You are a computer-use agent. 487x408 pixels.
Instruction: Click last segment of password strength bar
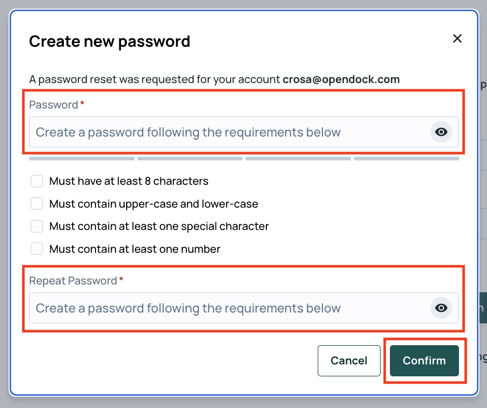[406, 159]
